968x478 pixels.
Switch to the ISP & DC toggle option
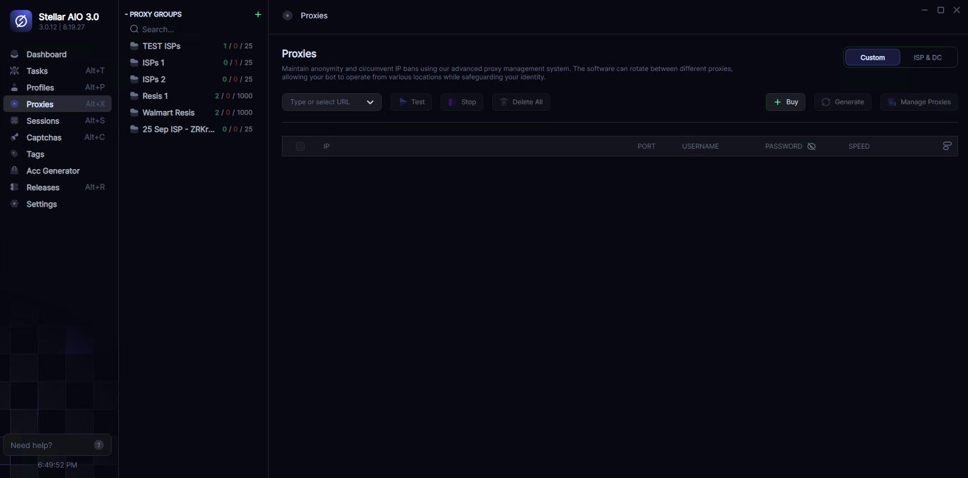[x=927, y=58]
